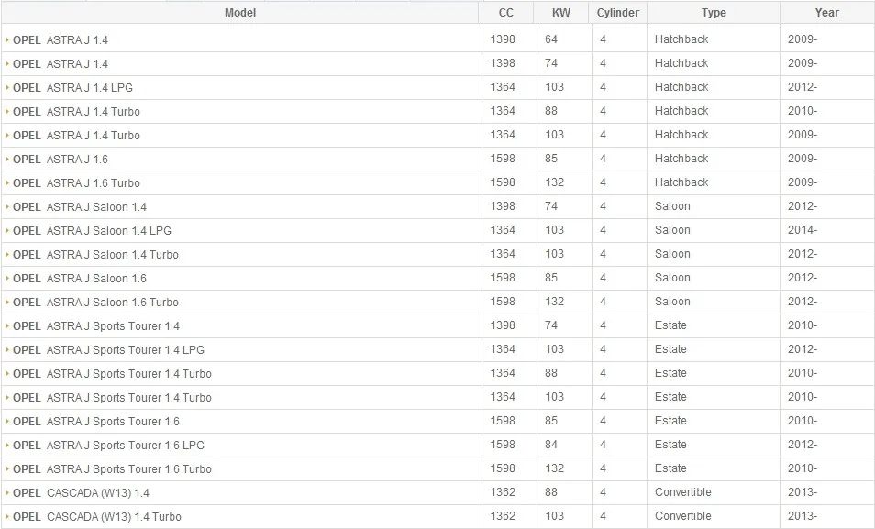This screenshot has width=875, height=529.
Task: Select KW 84 in Sports Tourer 1.6 LPG row
Action: 551,445
